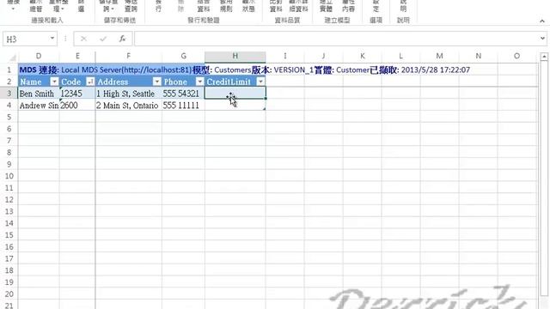
Task: Click the fx Insert Function icon
Action: (x=122, y=39)
